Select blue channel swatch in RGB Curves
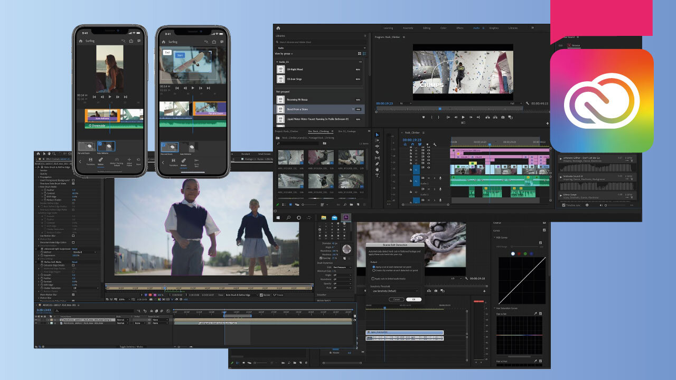Image resolution: width=676 pixels, height=380 pixels. [532, 254]
